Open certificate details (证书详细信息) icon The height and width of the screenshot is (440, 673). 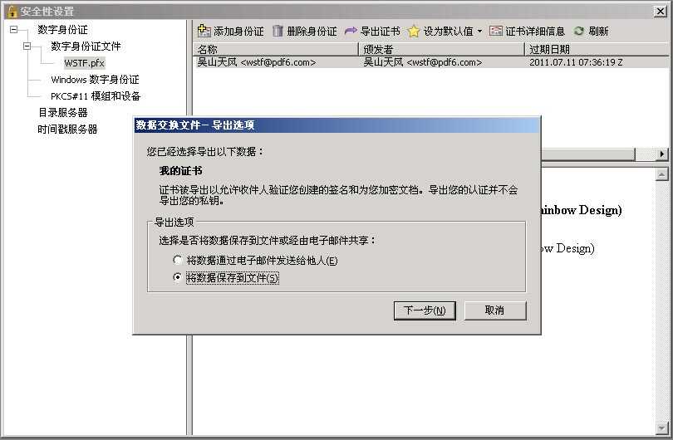[496, 31]
